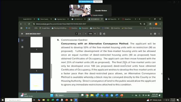Open the Chrome profile avatar

[x=156, y=24]
